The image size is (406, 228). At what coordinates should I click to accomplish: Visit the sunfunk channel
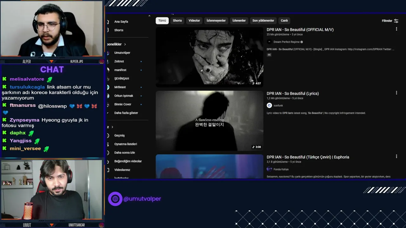pos(278,105)
